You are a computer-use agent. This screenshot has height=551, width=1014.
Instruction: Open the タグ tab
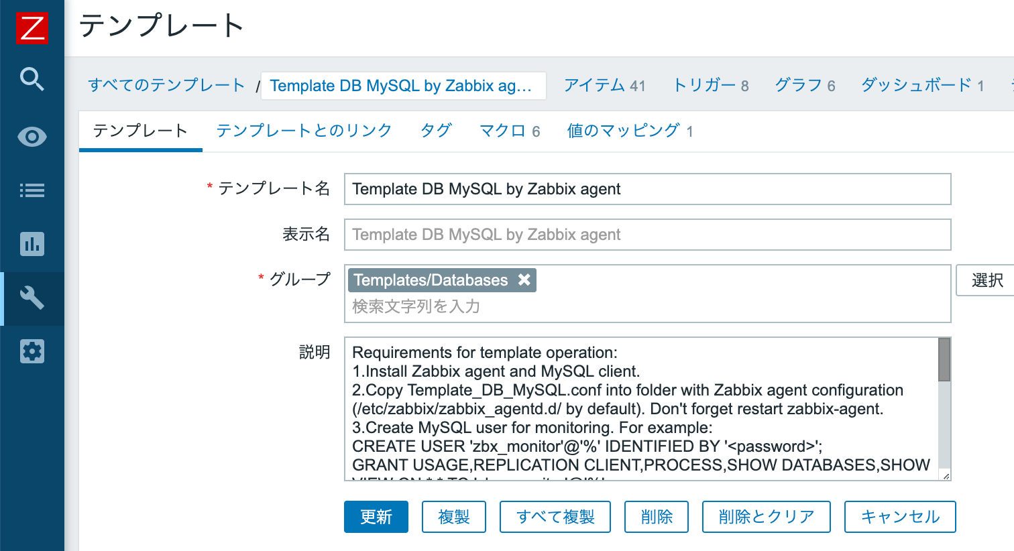click(435, 131)
